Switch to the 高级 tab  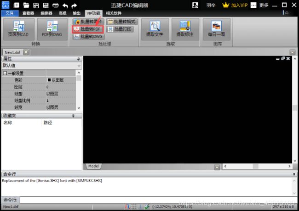[x=63, y=13]
